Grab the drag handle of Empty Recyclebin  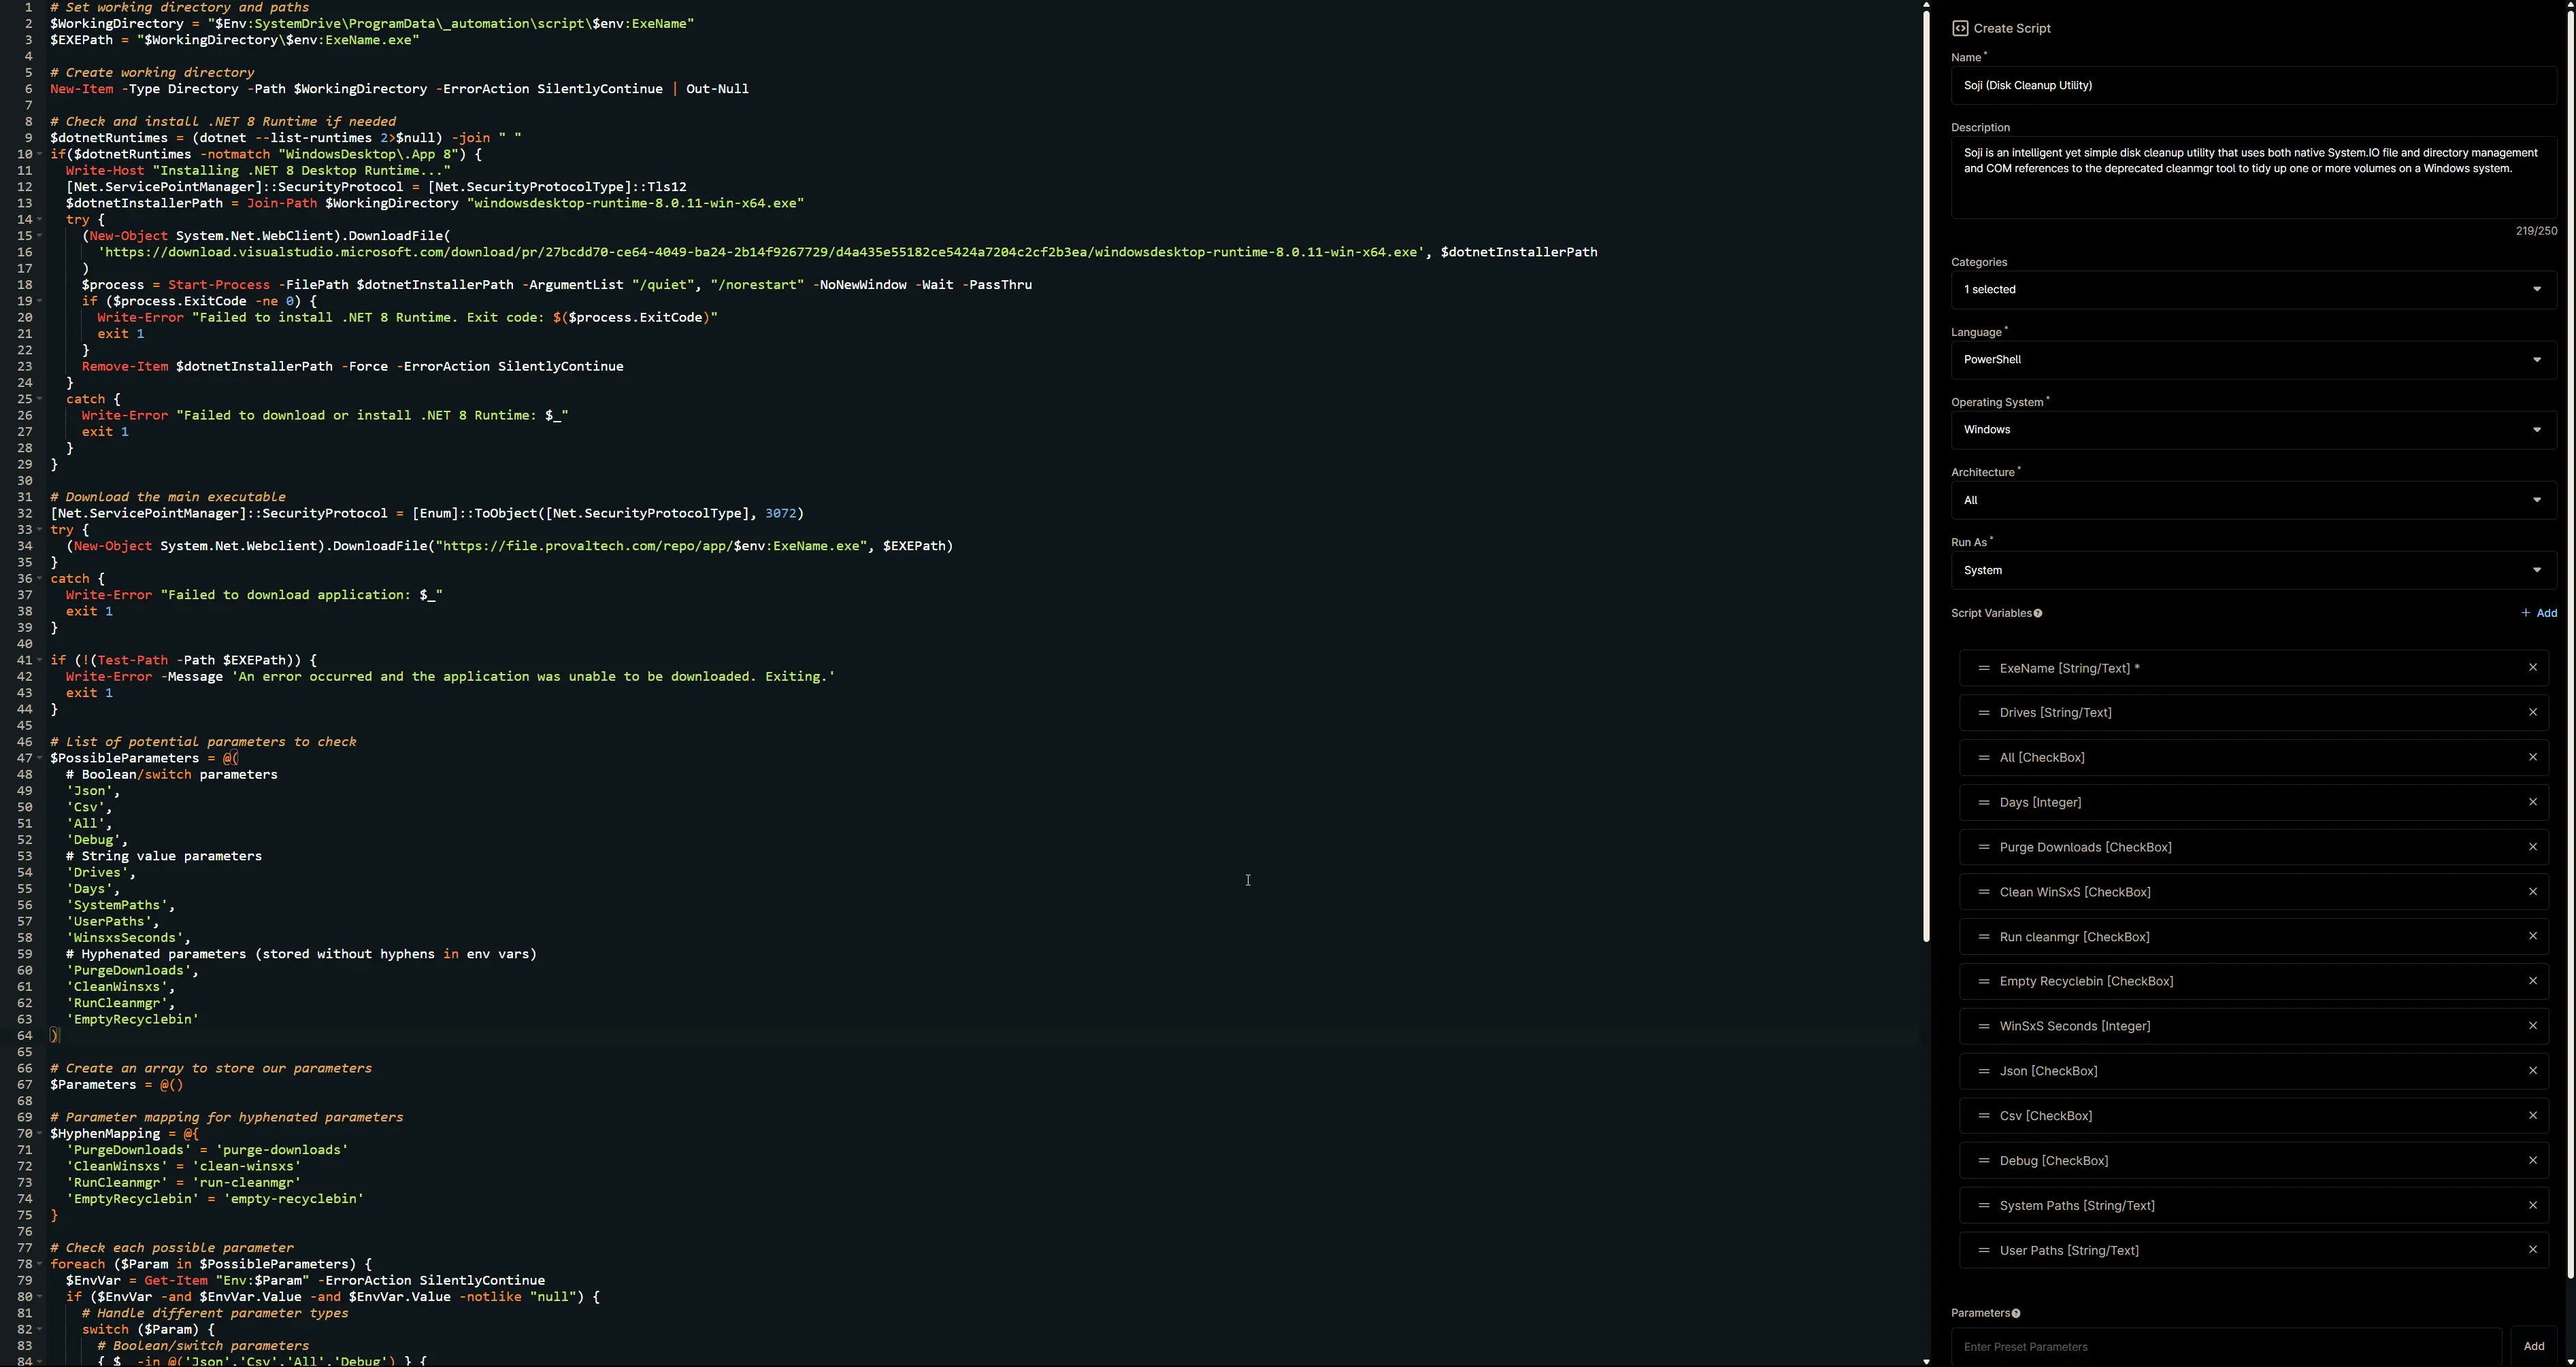pyautogui.click(x=1983, y=981)
